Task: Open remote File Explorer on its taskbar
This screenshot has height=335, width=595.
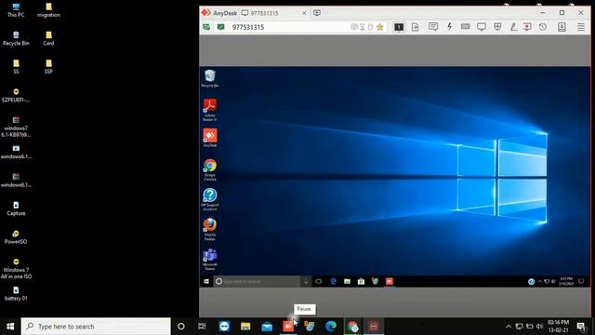Action: coord(347,281)
